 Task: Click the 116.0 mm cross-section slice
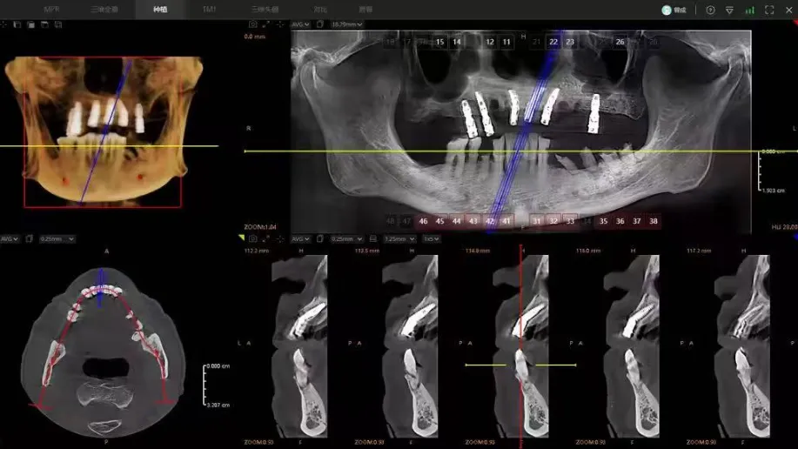coord(631,346)
